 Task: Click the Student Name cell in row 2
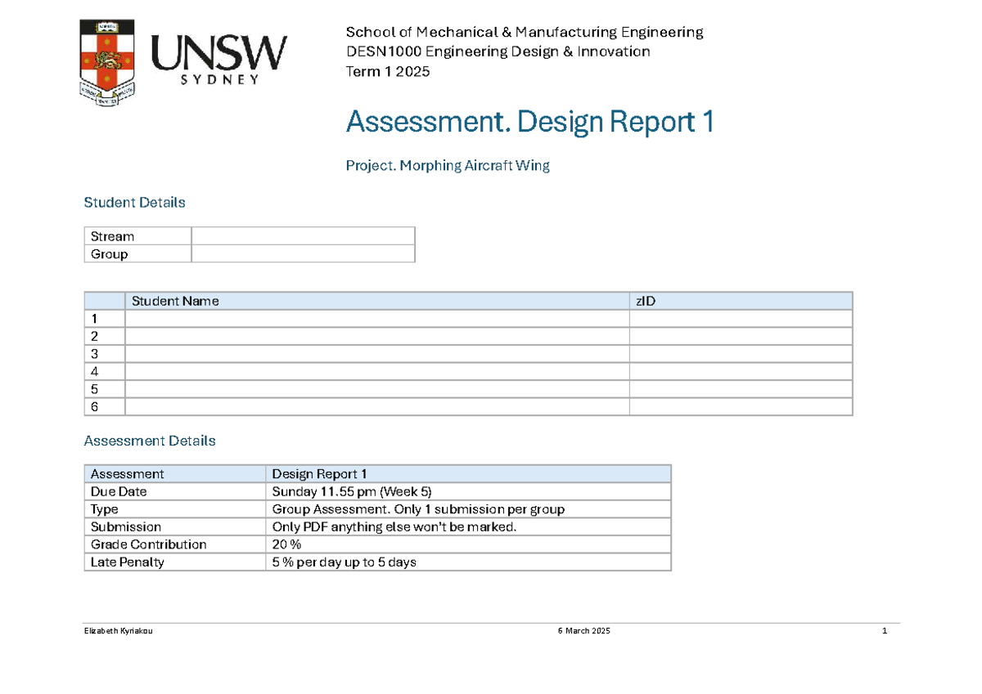tap(377, 337)
